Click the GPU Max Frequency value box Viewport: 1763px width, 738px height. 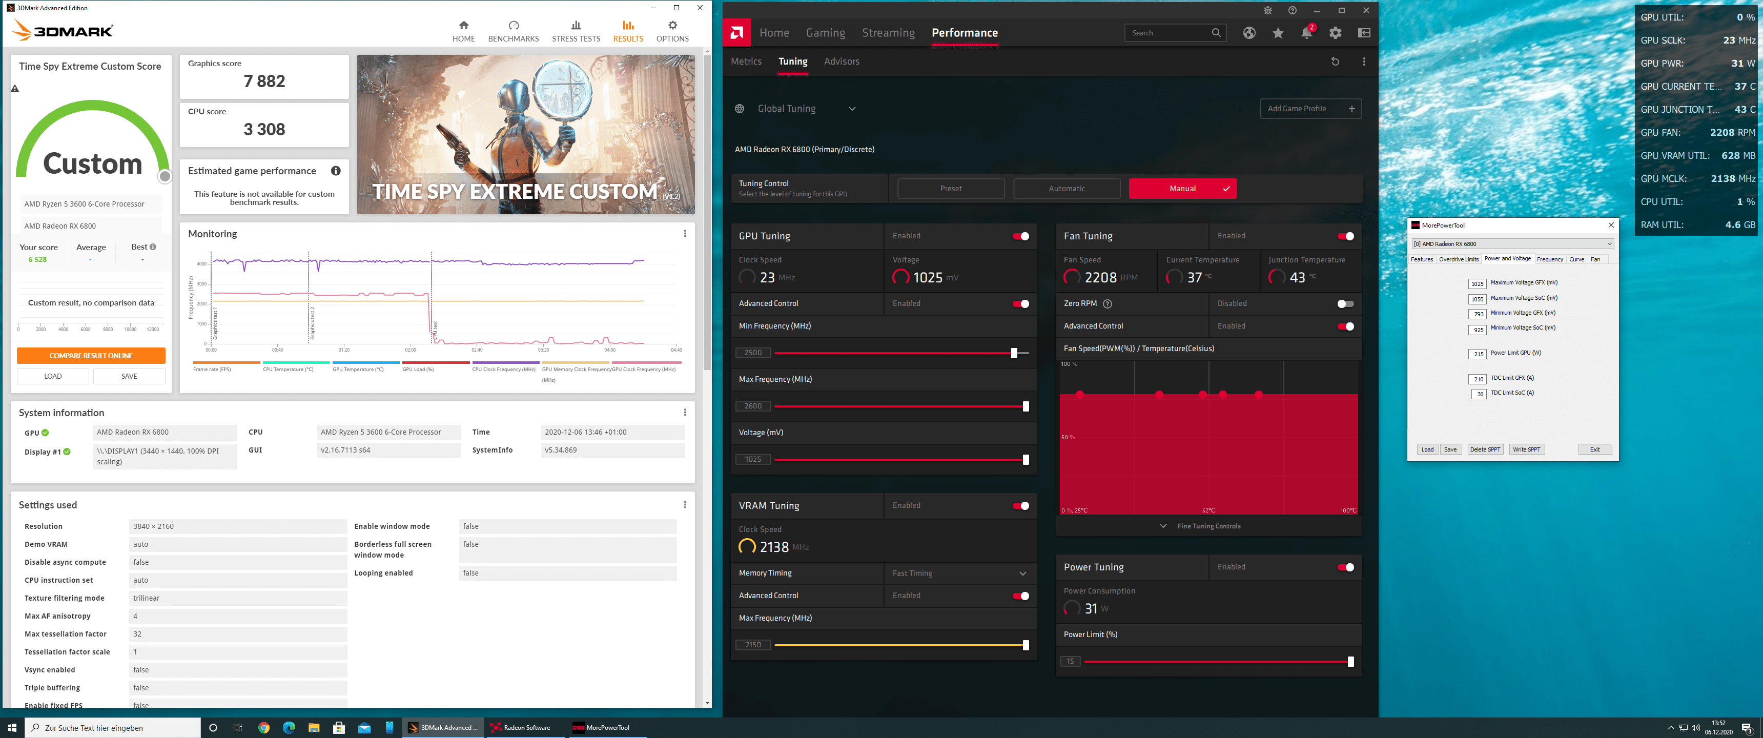[x=753, y=406]
